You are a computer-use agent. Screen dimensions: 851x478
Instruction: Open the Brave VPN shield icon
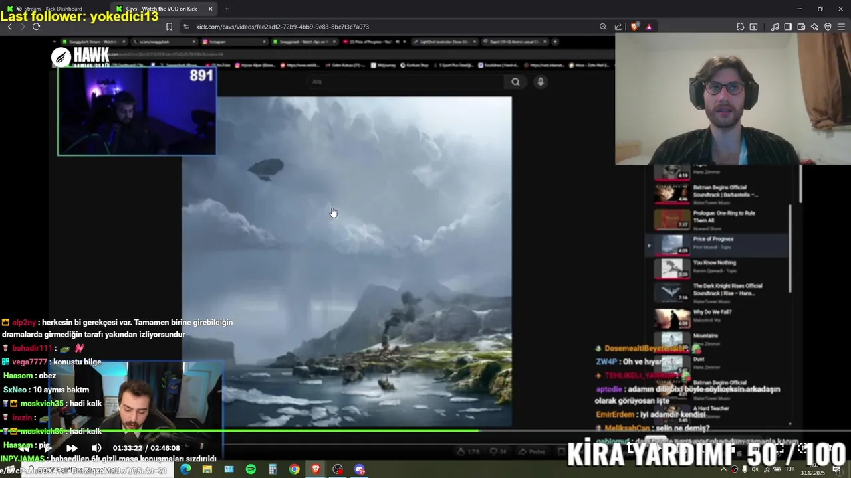828,27
